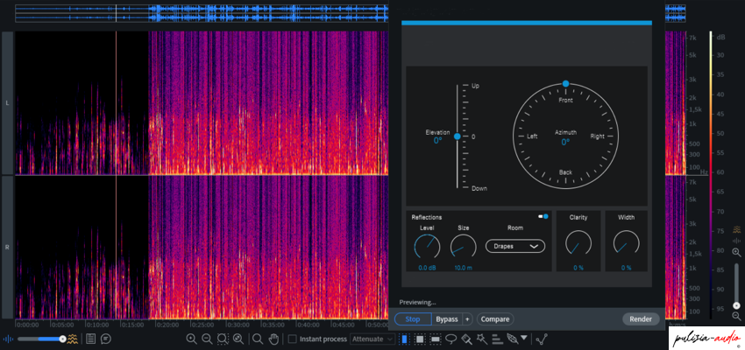Open the file info list icon
745x350 pixels.
coord(91,339)
